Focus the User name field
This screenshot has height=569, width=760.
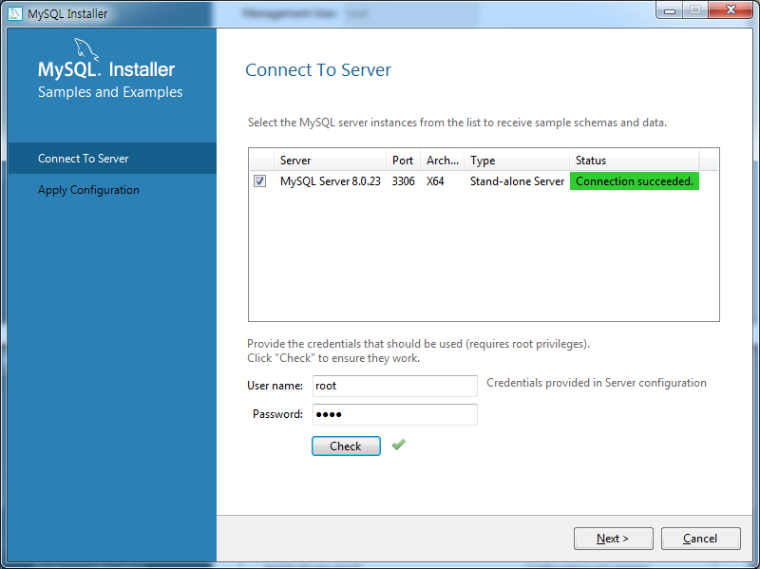[x=394, y=386]
